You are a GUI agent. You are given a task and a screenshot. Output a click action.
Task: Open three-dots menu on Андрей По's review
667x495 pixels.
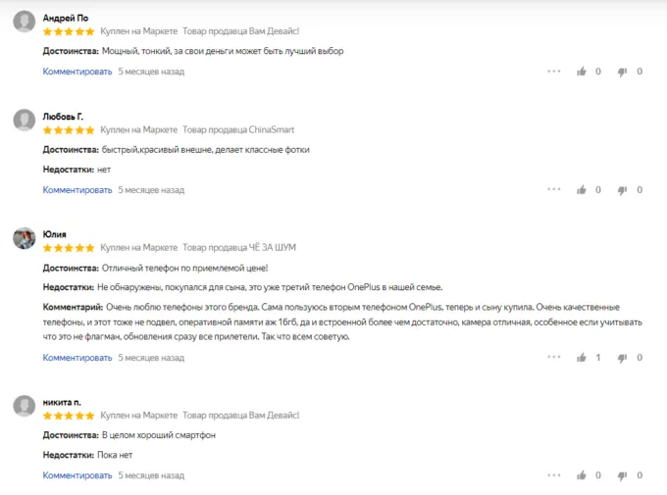[x=554, y=72]
